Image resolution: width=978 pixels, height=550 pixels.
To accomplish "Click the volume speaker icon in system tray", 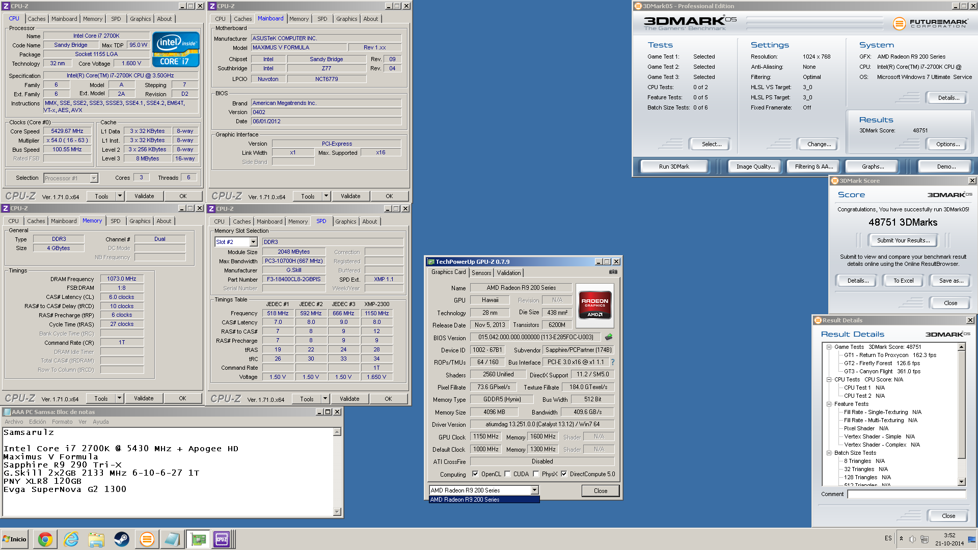I will point(912,539).
